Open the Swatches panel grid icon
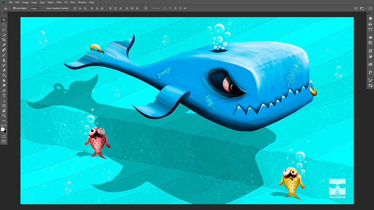Viewport: 374px width, 210px height. (370, 43)
